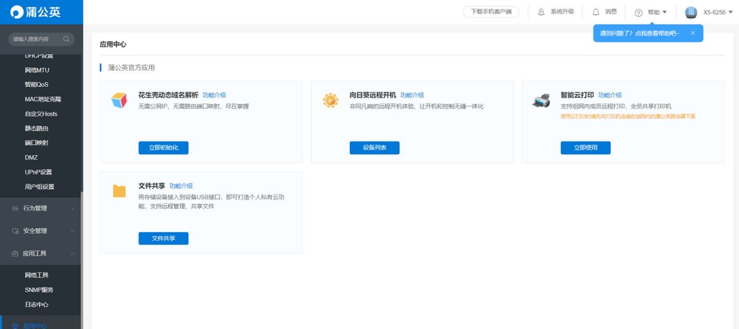
Task: Select MAC地址克隆 menu item
Action: coord(43,99)
